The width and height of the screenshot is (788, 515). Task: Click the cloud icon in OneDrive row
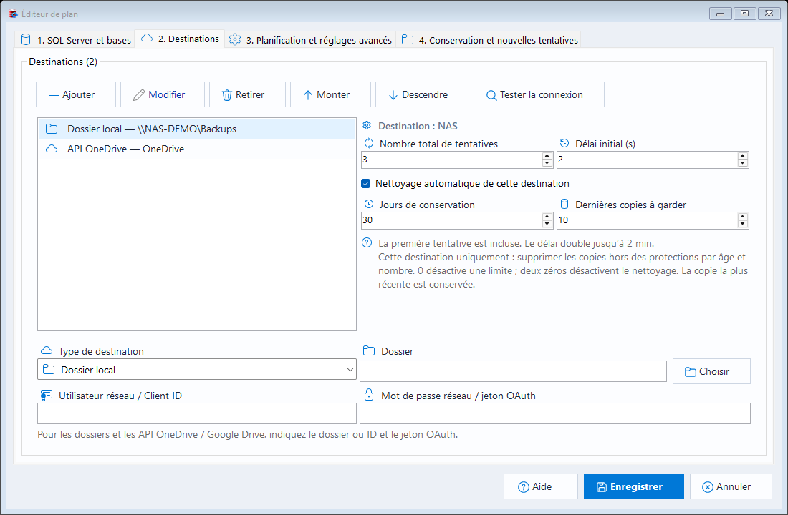tap(52, 149)
